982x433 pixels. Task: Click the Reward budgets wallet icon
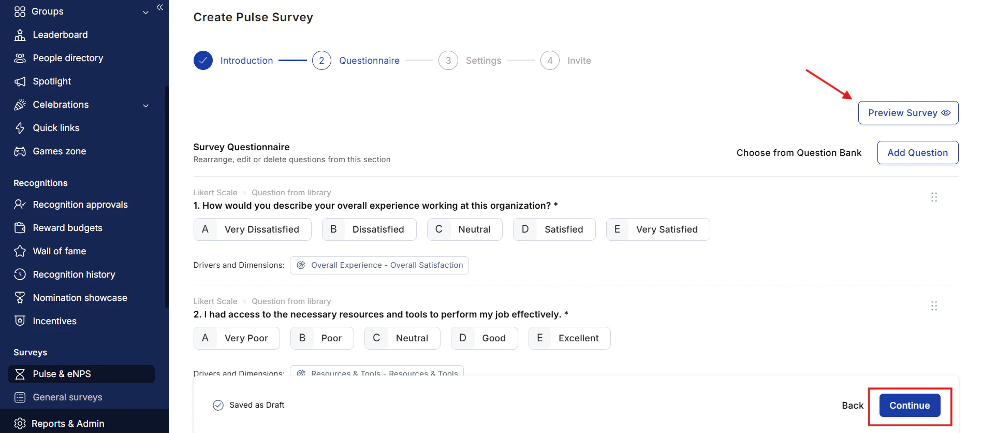[x=20, y=228]
